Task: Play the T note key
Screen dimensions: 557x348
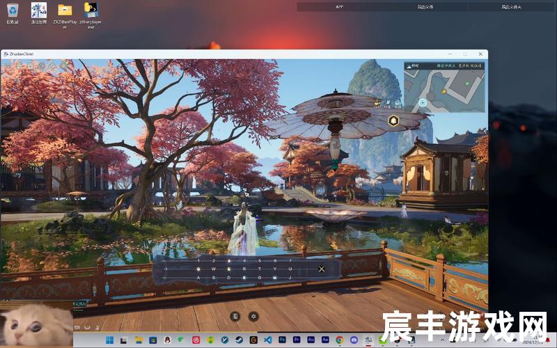Action: pyautogui.click(x=260, y=269)
